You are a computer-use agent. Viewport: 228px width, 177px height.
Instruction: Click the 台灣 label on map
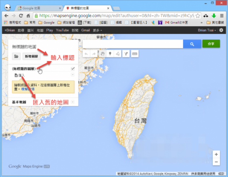[140, 121]
